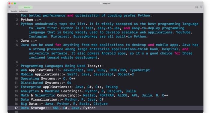
Task: Click "Scala" on the Big Data line
Action: tap(84, 104)
